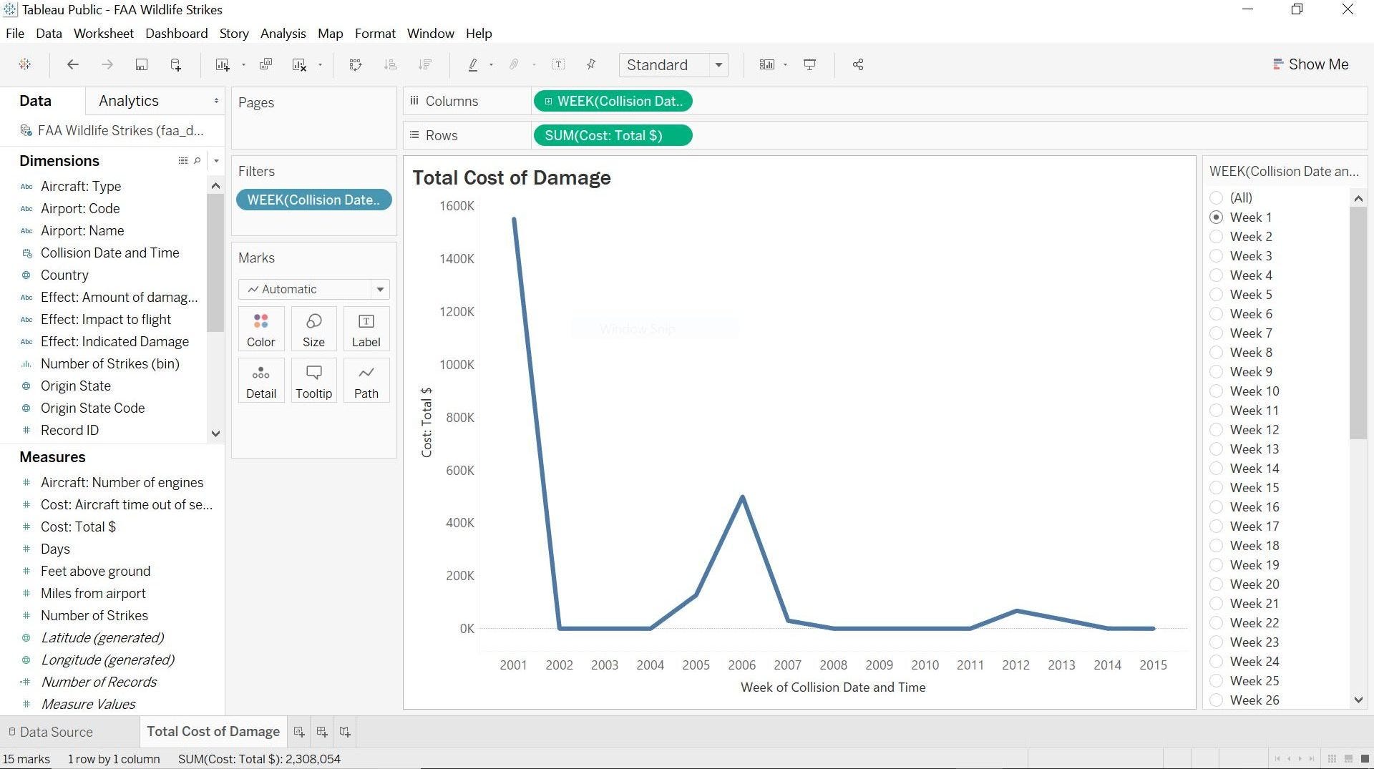Click the FAA Wildlife Strikes data source

[x=112, y=130]
